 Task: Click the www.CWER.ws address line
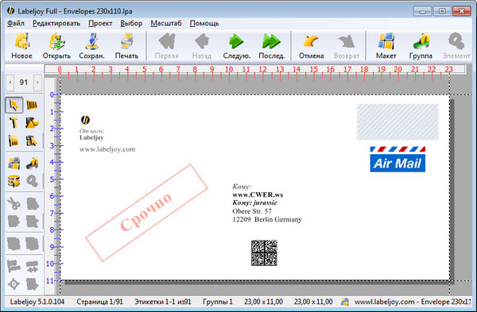point(258,195)
